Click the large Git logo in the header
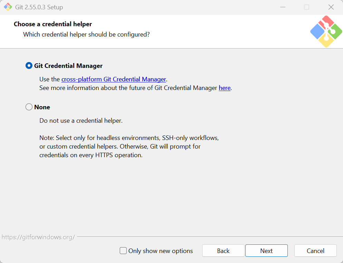Viewport: 343px width, 263px height. coord(326,31)
